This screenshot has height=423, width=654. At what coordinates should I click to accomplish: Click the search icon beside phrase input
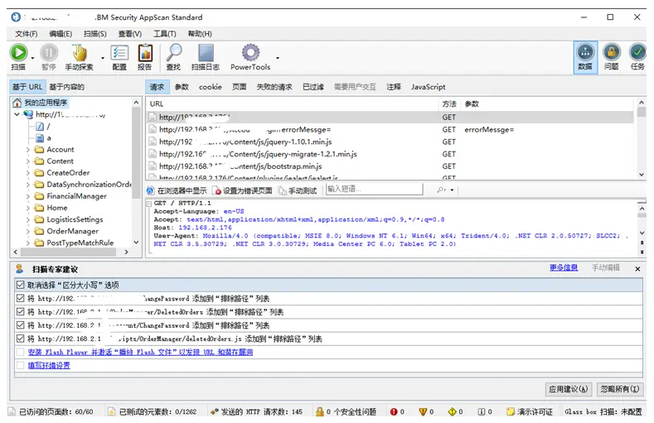coord(441,190)
